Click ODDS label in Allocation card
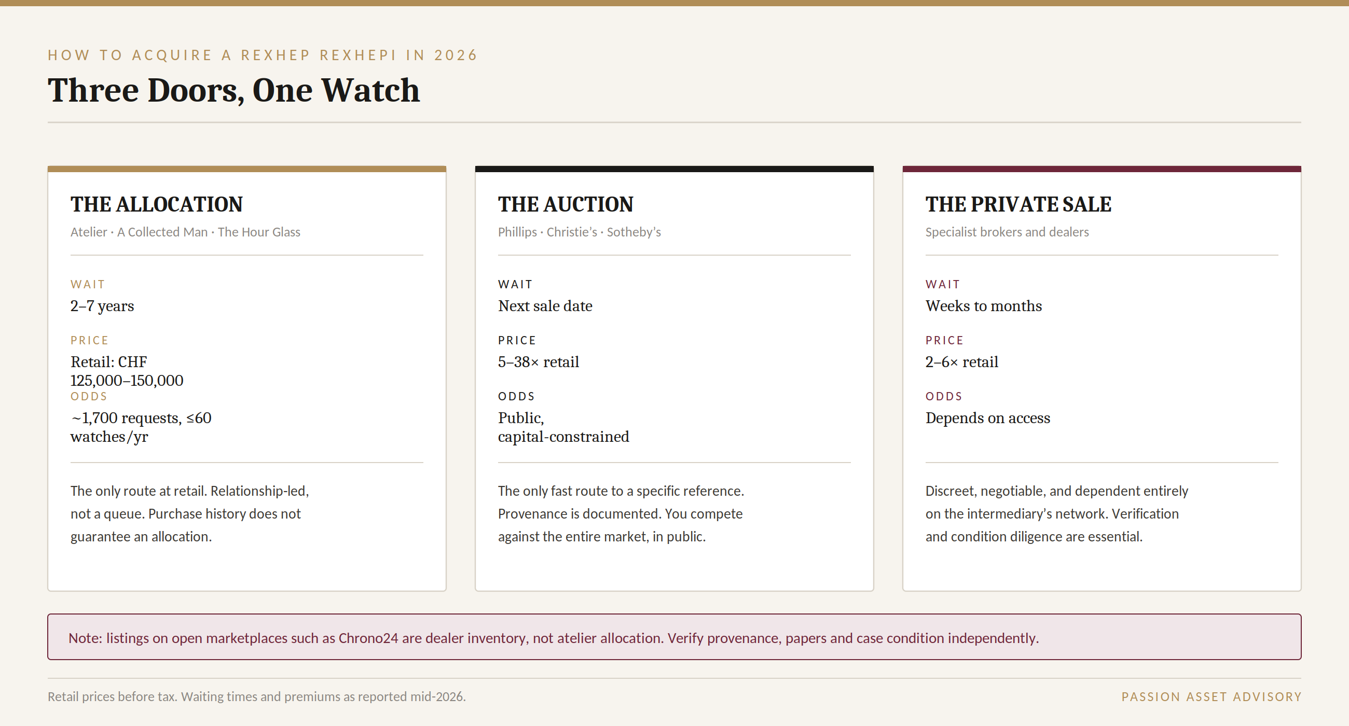This screenshot has width=1349, height=726. (89, 396)
